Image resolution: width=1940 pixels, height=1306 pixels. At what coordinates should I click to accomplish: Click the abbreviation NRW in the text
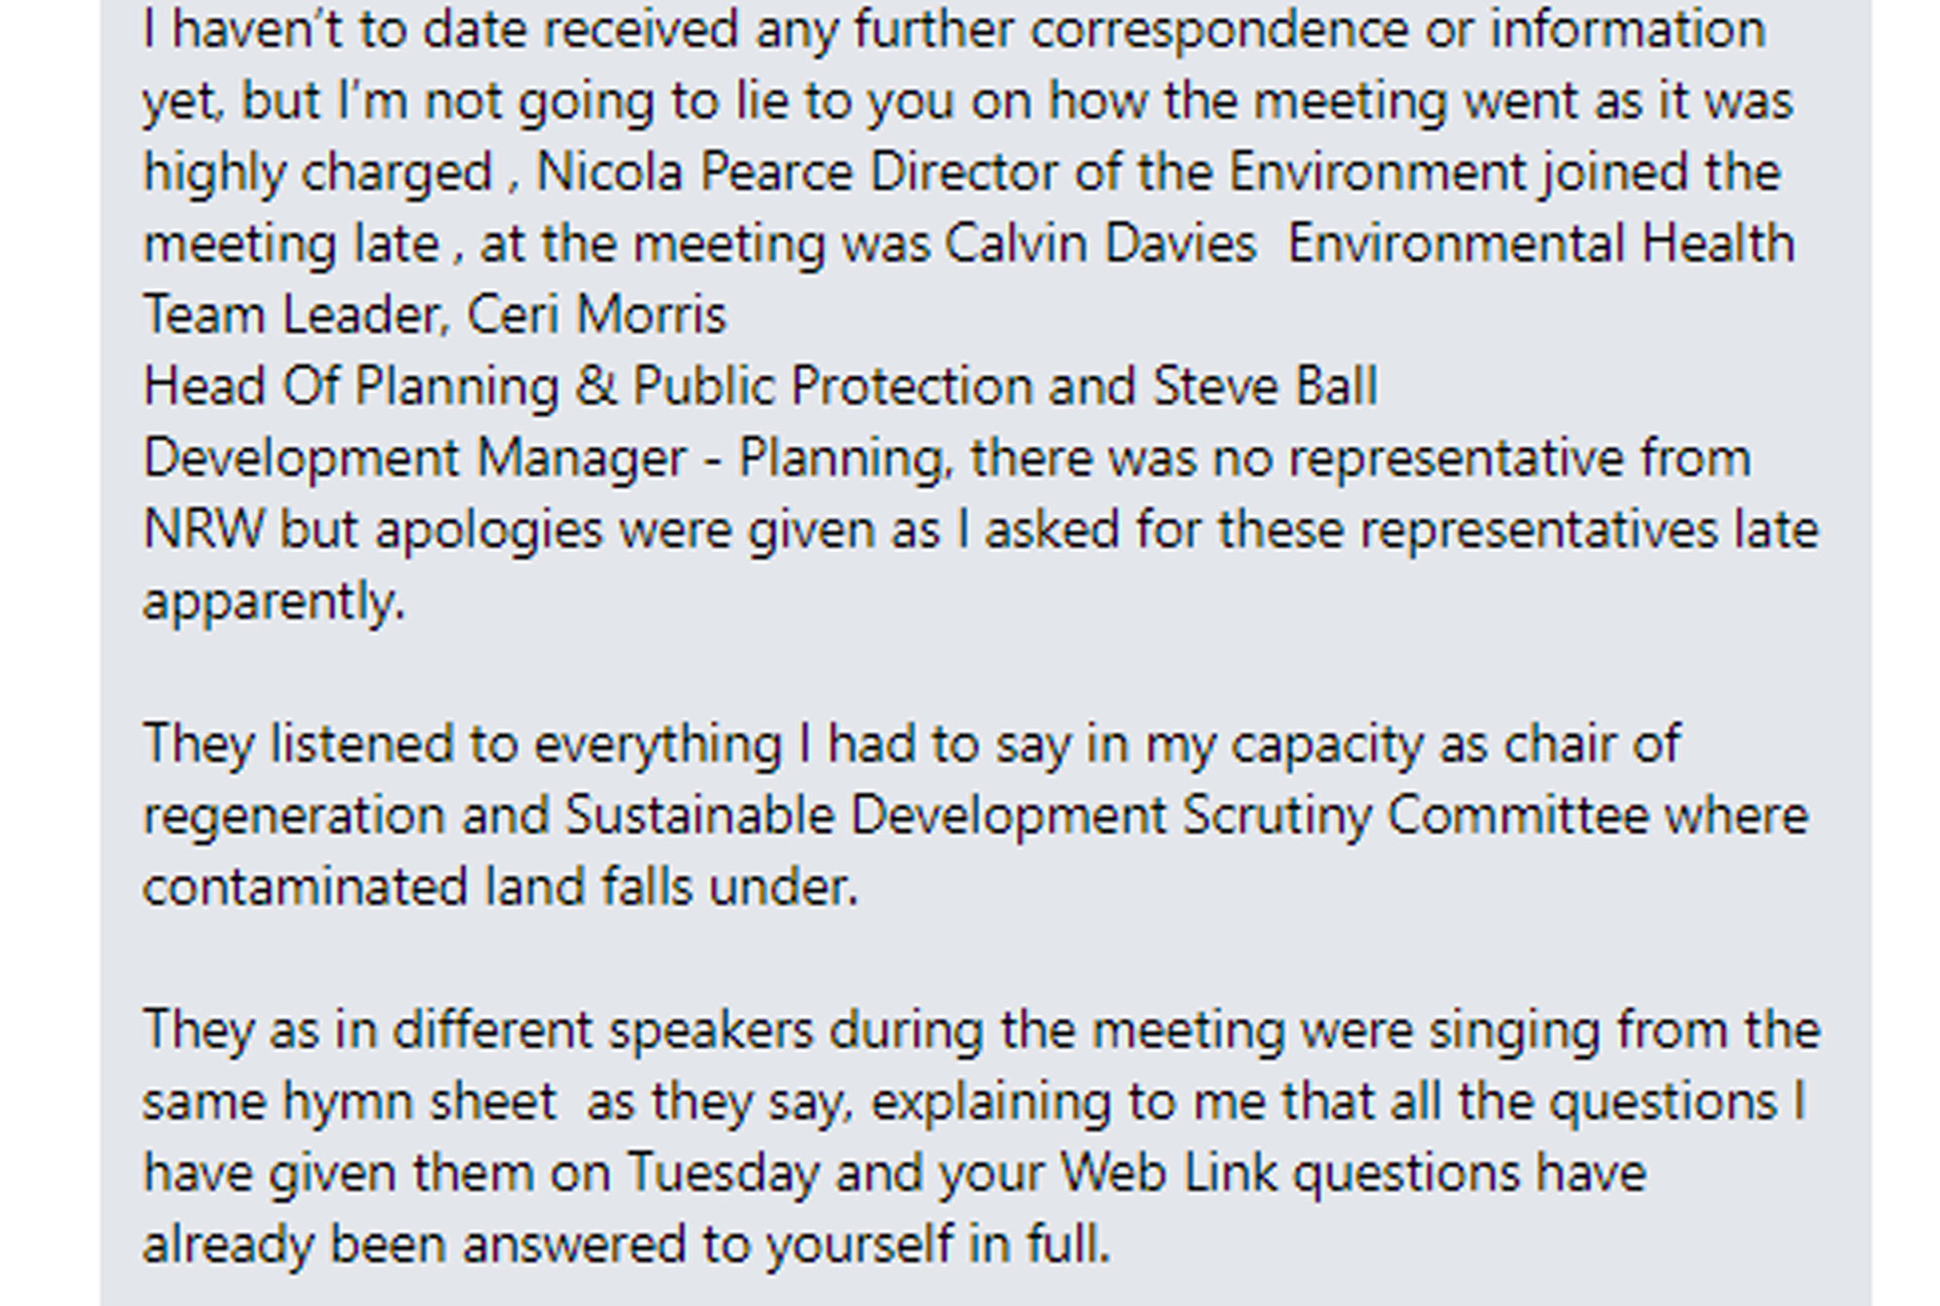204,529
